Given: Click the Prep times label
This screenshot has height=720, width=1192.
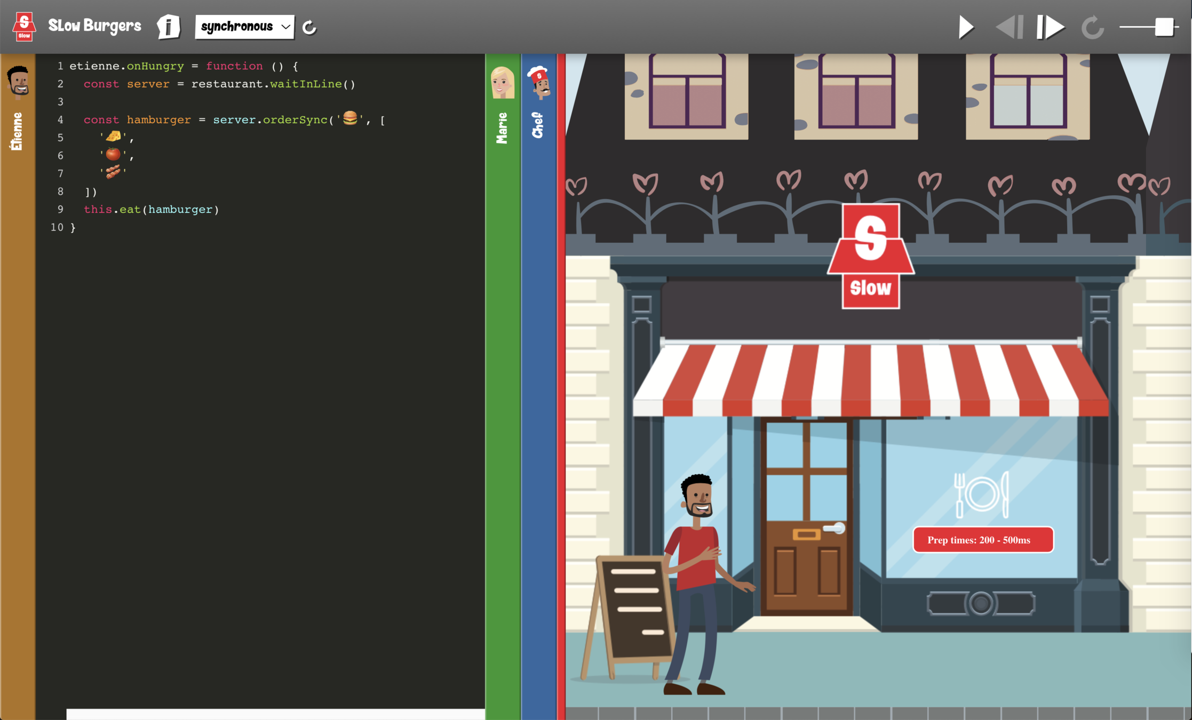Looking at the screenshot, I should pyautogui.click(x=982, y=540).
